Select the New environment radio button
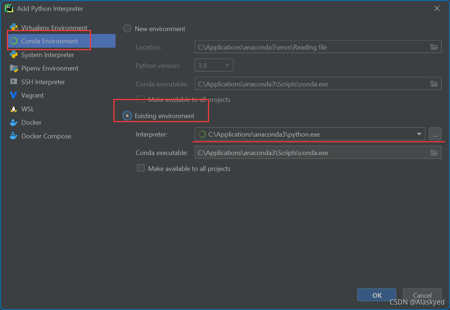Image resolution: width=450 pixels, height=310 pixels. pos(127,29)
